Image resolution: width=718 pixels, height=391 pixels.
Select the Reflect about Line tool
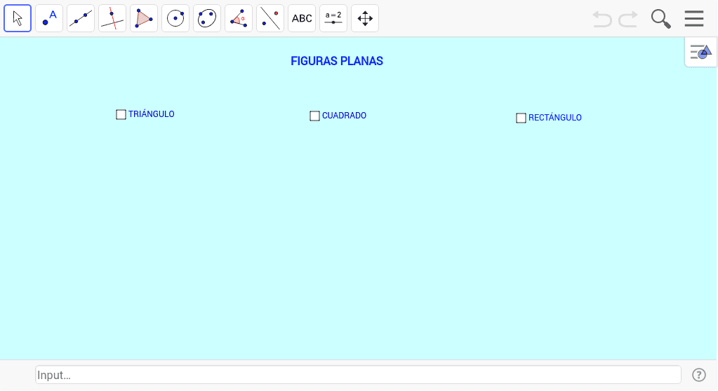click(x=270, y=18)
